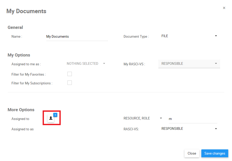Open the FILE document type dropdown
232x161 pixels.
[x=189, y=36]
